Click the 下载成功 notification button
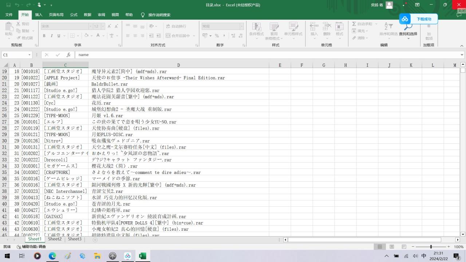The width and height of the screenshot is (466, 262). point(418,19)
